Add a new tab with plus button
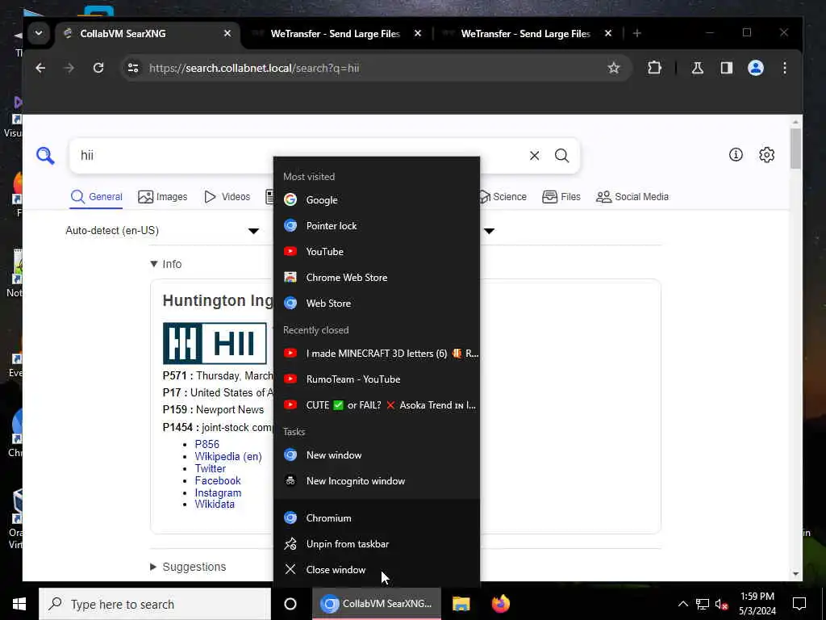Screen dimensions: 826x620 coord(637,33)
